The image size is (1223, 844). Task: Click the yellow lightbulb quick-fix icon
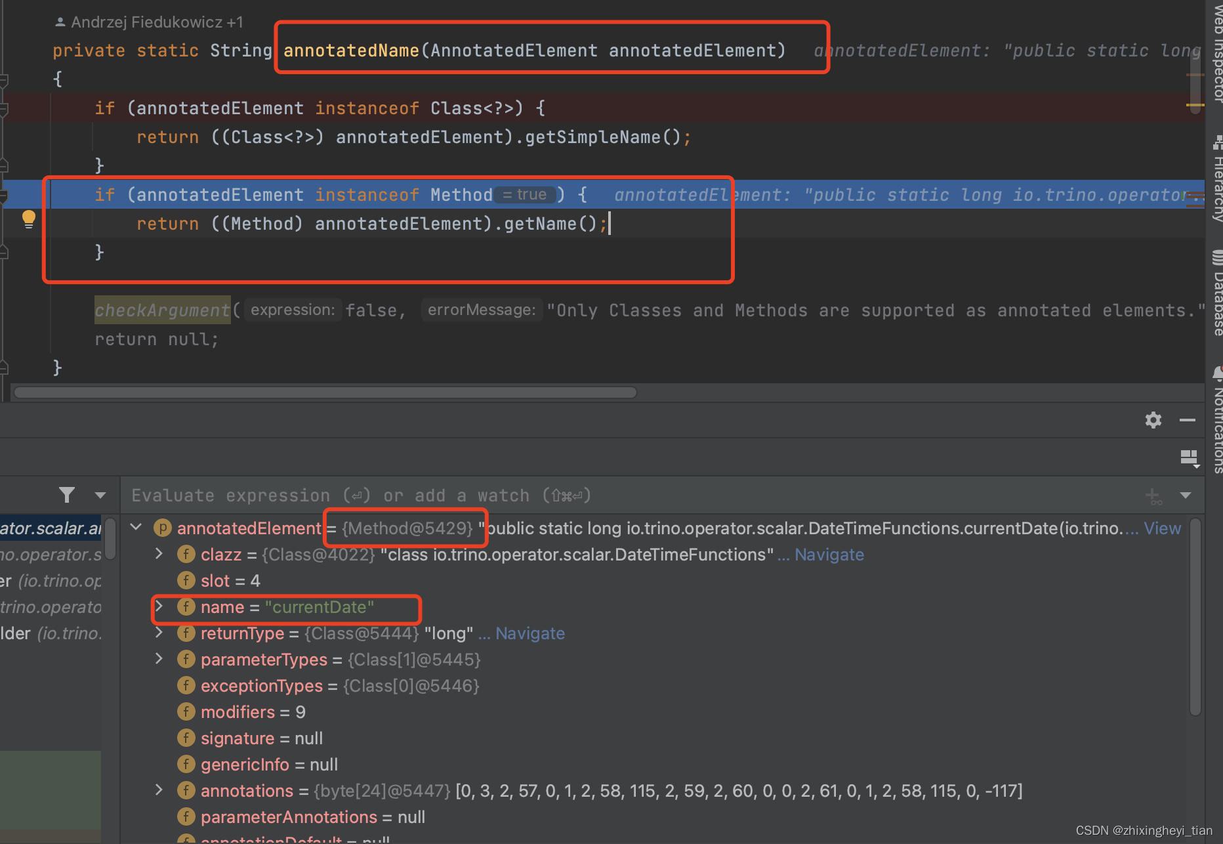tap(29, 219)
